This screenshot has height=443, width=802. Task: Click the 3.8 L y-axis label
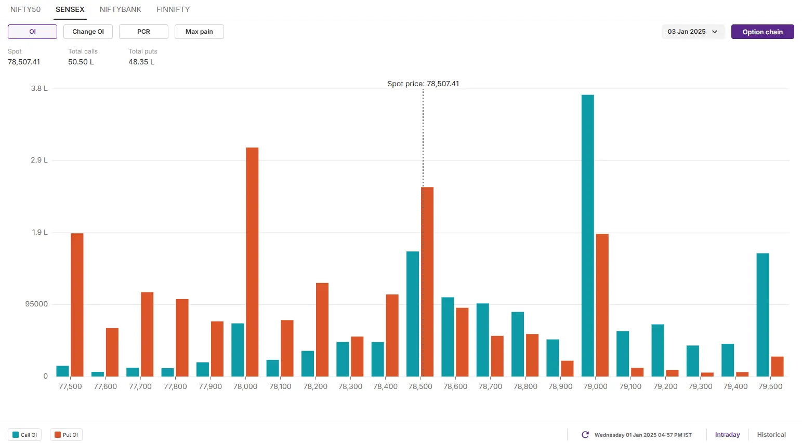[39, 88]
